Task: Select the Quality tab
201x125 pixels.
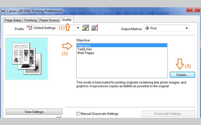Action: pyautogui.click(x=67, y=20)
